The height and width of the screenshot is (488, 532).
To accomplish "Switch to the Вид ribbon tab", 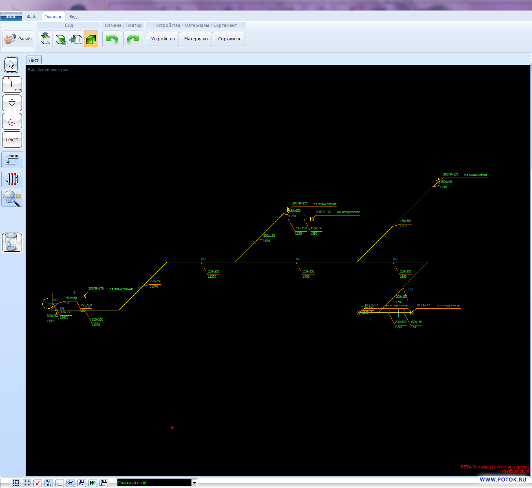I will [x=73, y=17].
